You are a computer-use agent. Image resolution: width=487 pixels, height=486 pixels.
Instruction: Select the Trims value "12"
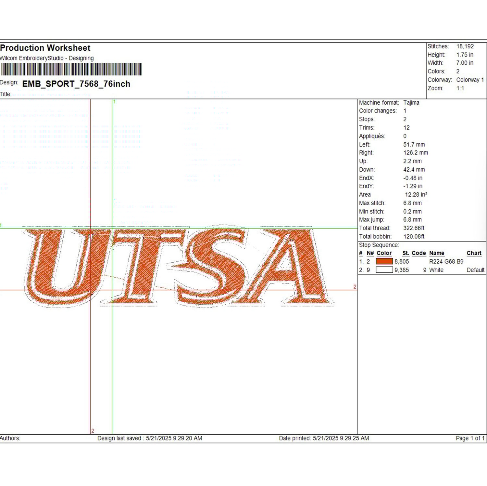coord(406,128)
